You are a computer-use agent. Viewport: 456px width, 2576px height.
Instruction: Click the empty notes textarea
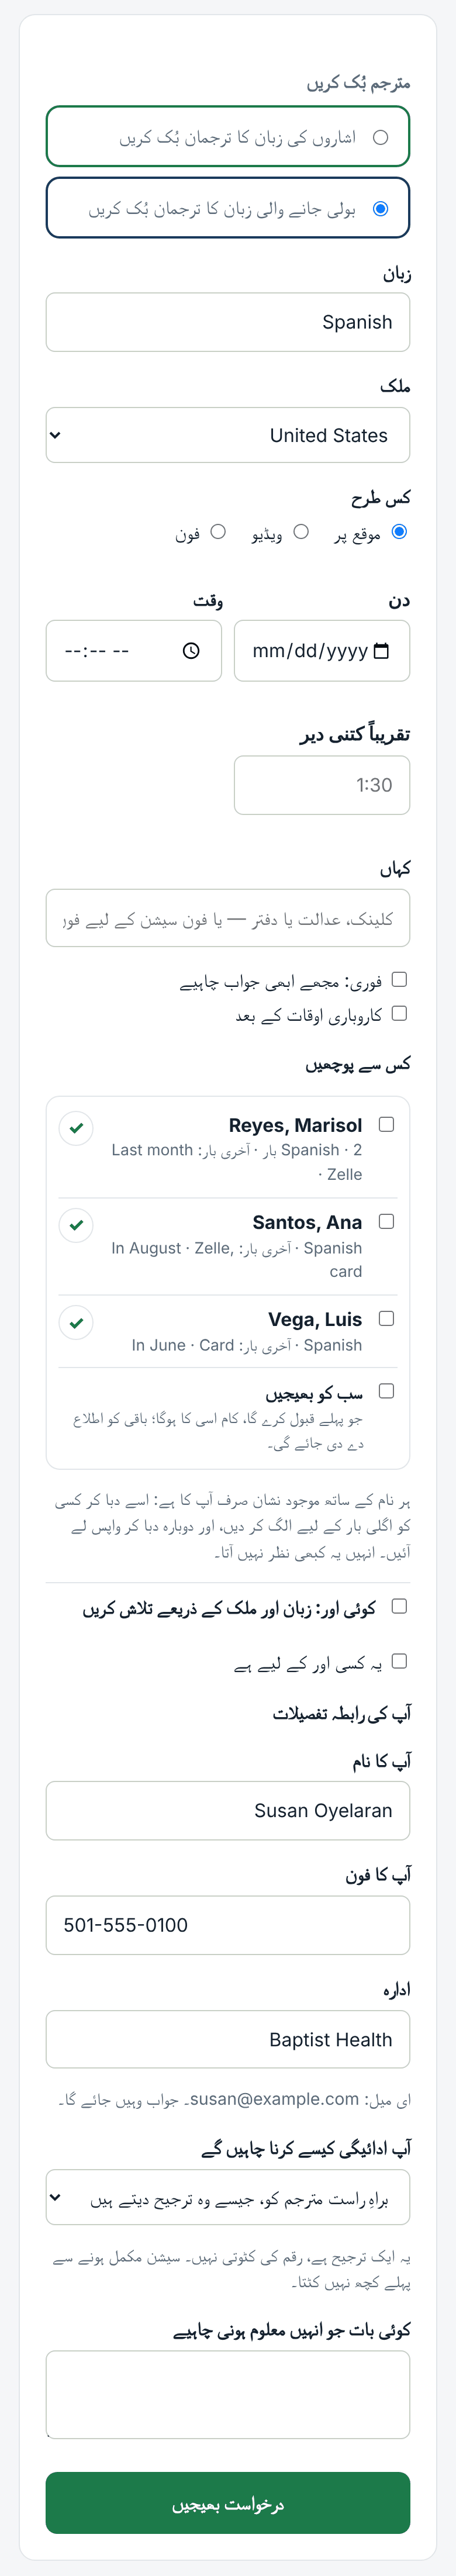228,2395
